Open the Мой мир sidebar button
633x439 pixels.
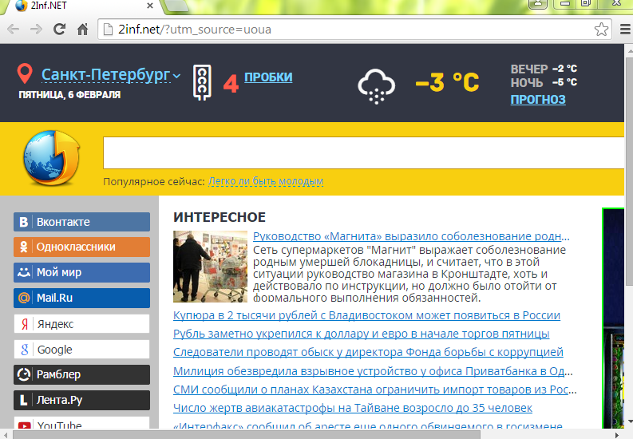click(x=81, y=272)
